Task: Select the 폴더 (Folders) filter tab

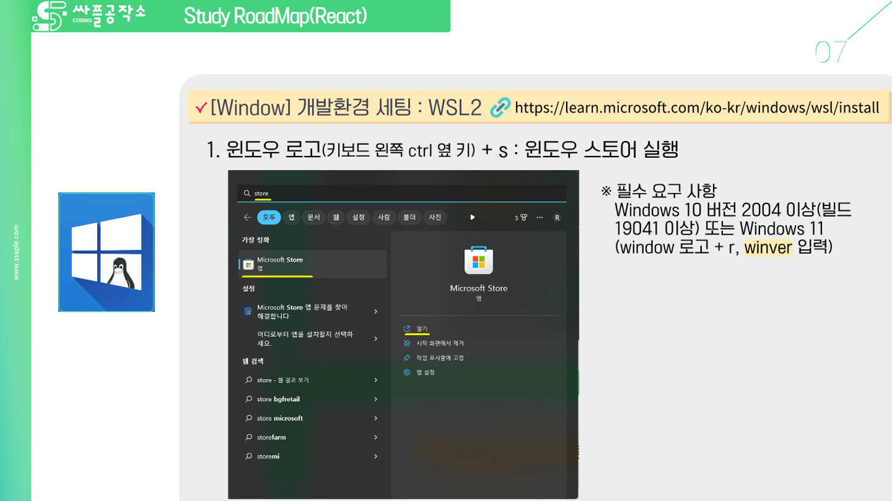Action: [x=409, y=217]
